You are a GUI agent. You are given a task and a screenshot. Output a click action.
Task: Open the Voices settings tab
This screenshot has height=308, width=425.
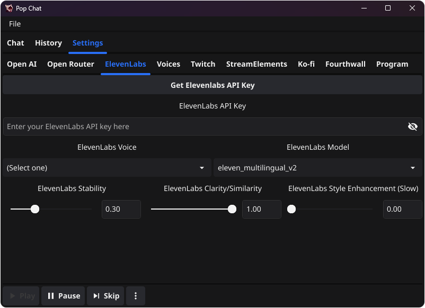click(168, 64)
